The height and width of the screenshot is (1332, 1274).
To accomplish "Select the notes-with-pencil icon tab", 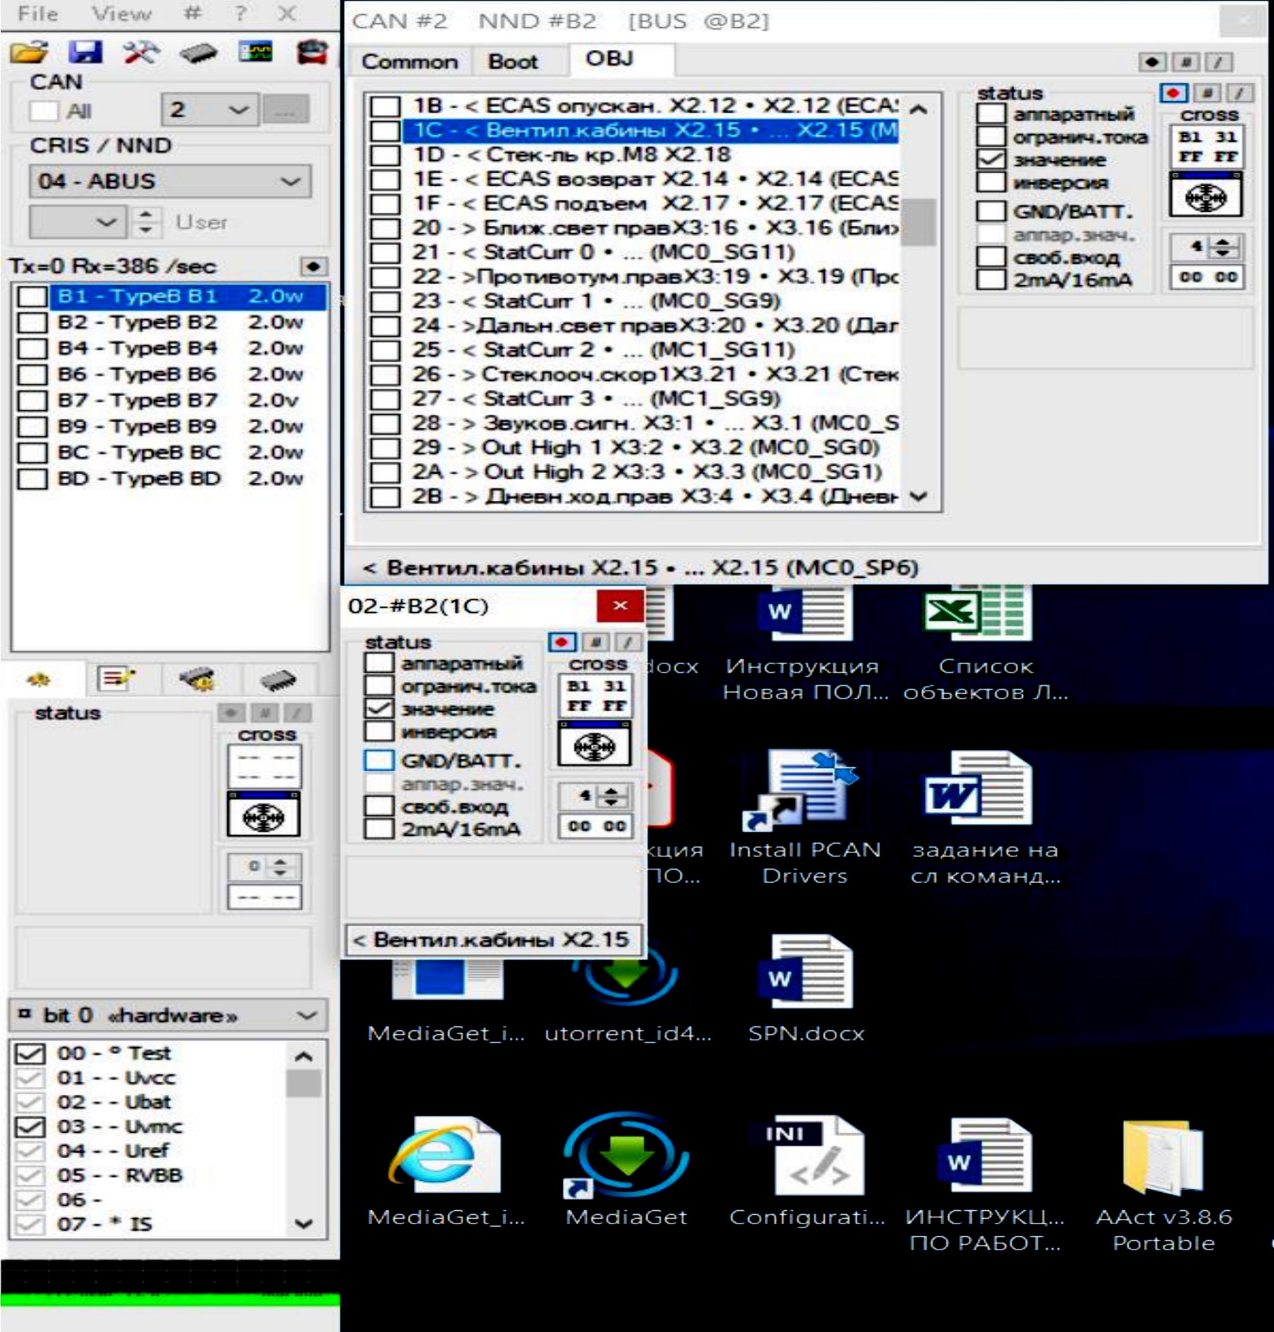I will click(116, 678).
